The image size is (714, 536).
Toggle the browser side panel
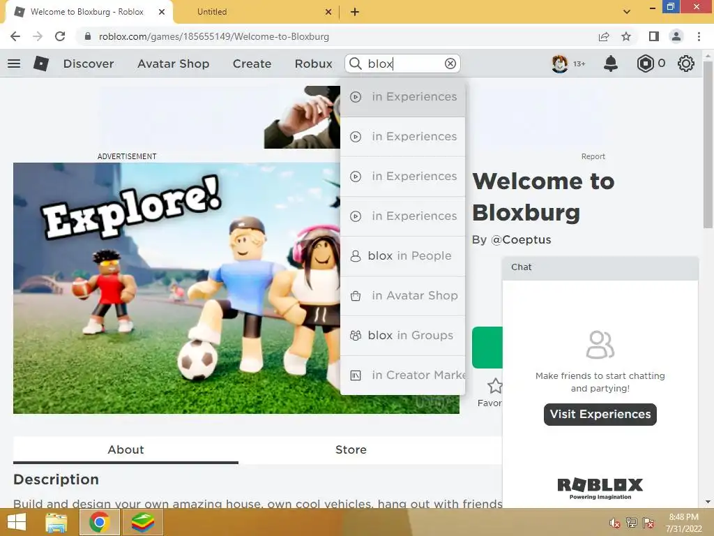(x=654, y=36)
